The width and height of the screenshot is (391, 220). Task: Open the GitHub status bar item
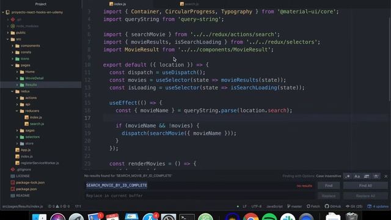click(333, 207)
